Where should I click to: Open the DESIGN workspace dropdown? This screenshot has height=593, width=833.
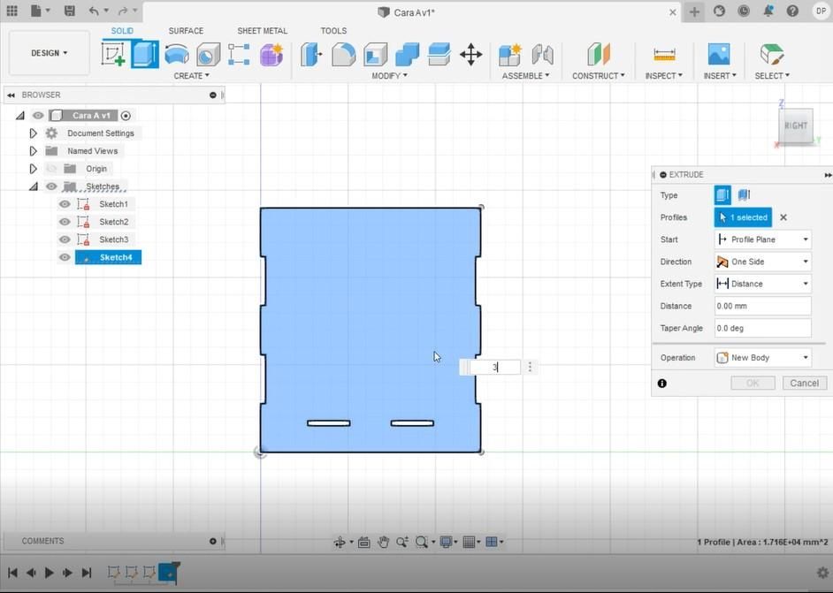click(x=50, y=53)
